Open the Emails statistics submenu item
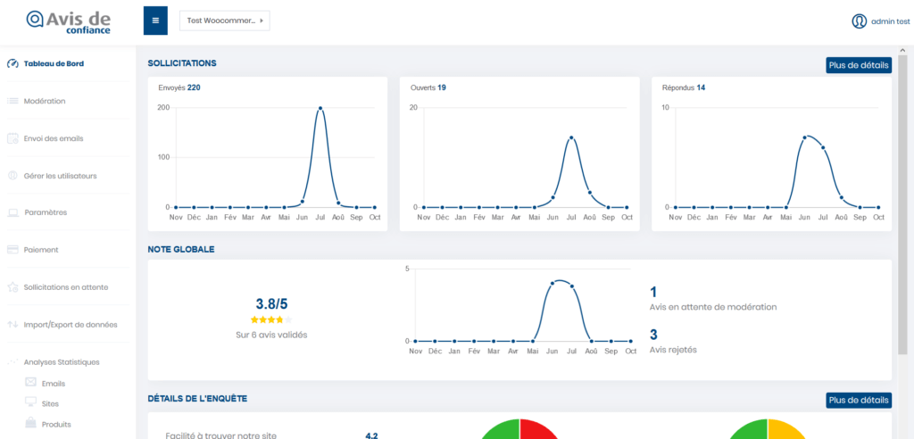This screenshot has height=439, width=914. (x=54, y=384)
